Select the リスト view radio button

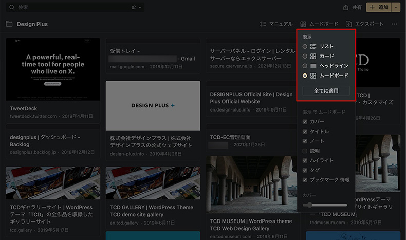(305, 46)
